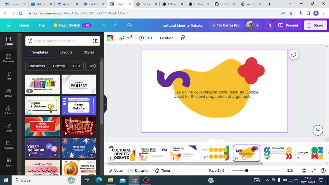
Task: Open the Pan animation settings
Action: click(126, 38)
